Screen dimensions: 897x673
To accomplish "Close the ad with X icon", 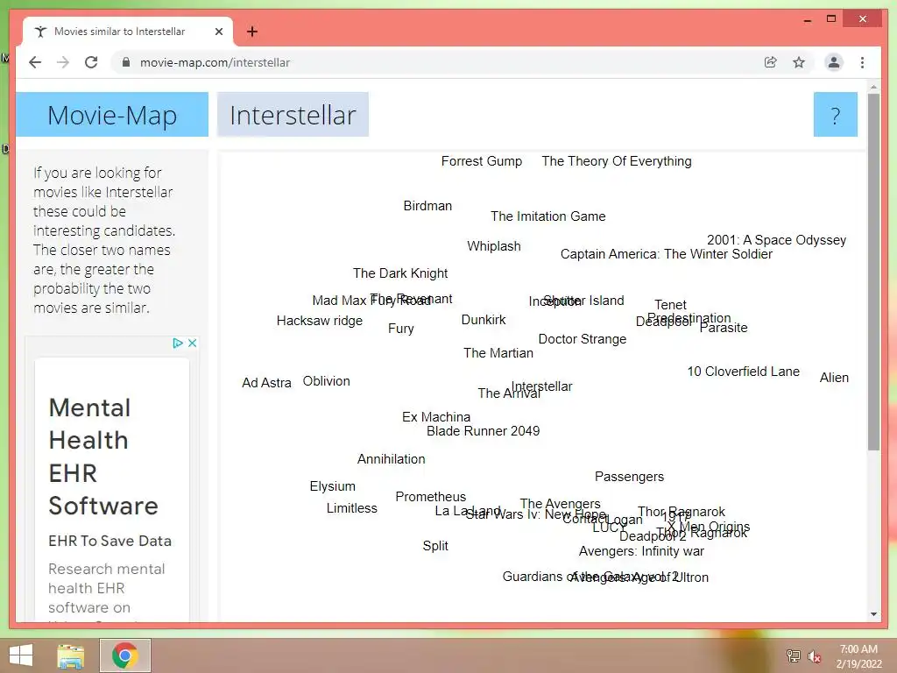I will point(192,343).
